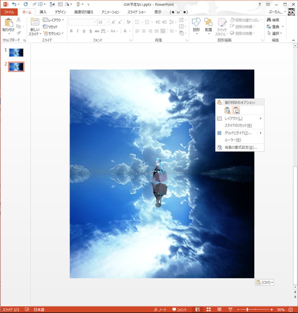Click the 検索 find button

pos(273,20)
